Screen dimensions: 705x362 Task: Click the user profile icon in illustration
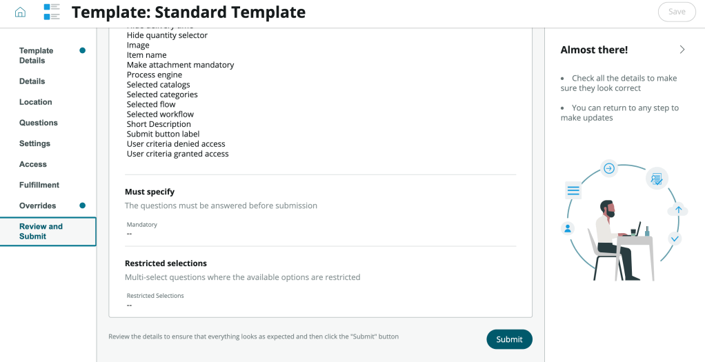pos(568,228)
